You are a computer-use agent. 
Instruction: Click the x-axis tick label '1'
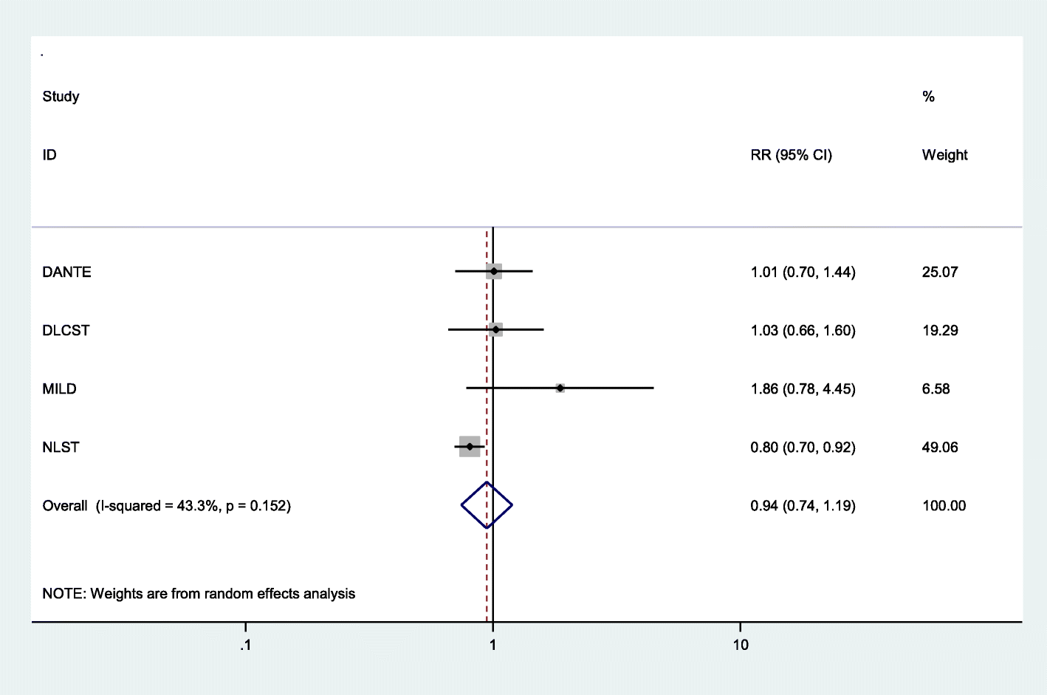492,645
